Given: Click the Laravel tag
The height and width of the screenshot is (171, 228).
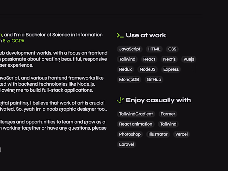Looking at the screenshot, I should click(x=126, y=144).
